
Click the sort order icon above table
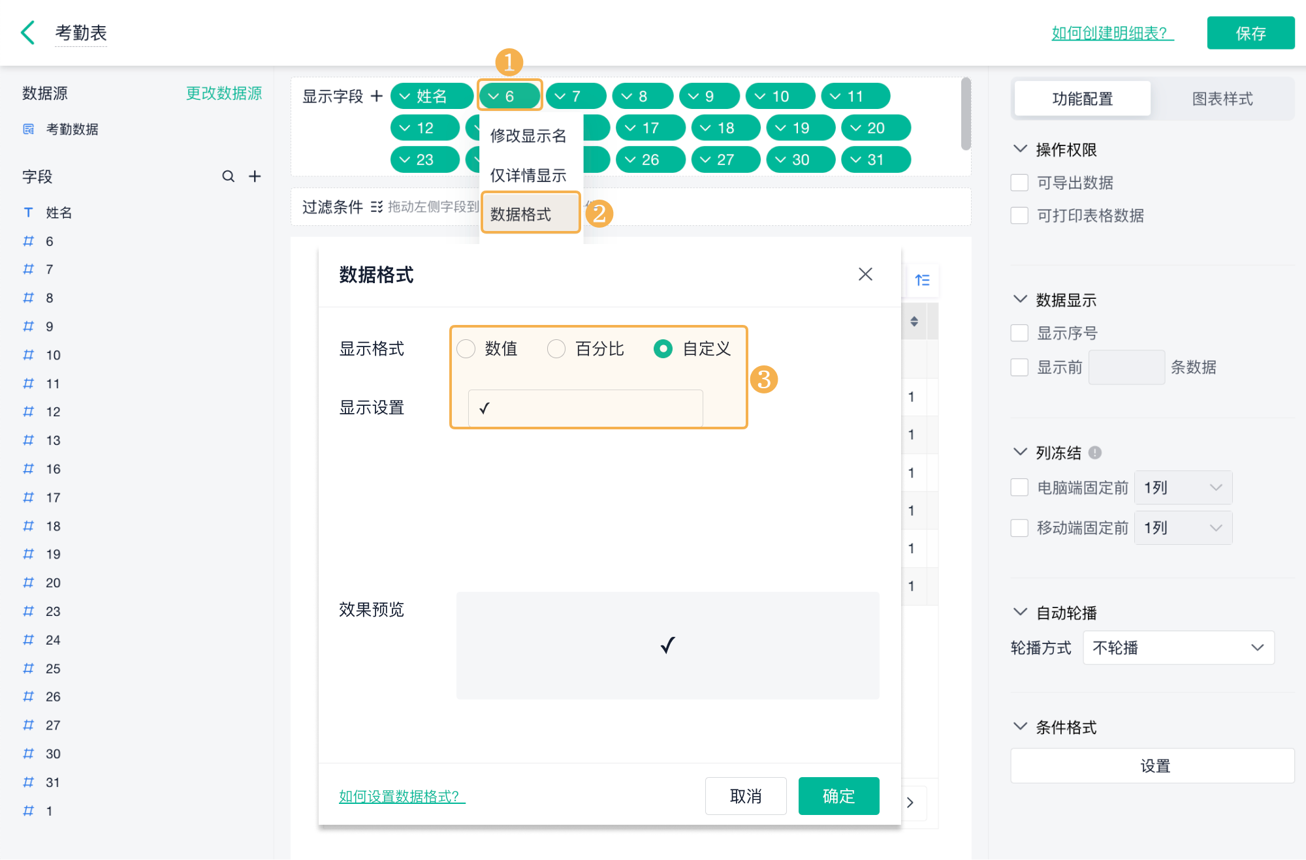point(923,280)
